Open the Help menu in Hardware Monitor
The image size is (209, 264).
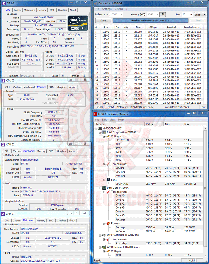click(x=121, y=120)
